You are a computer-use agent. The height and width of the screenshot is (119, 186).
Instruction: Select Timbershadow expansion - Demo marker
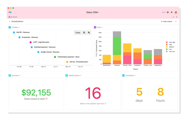point(55,57)
